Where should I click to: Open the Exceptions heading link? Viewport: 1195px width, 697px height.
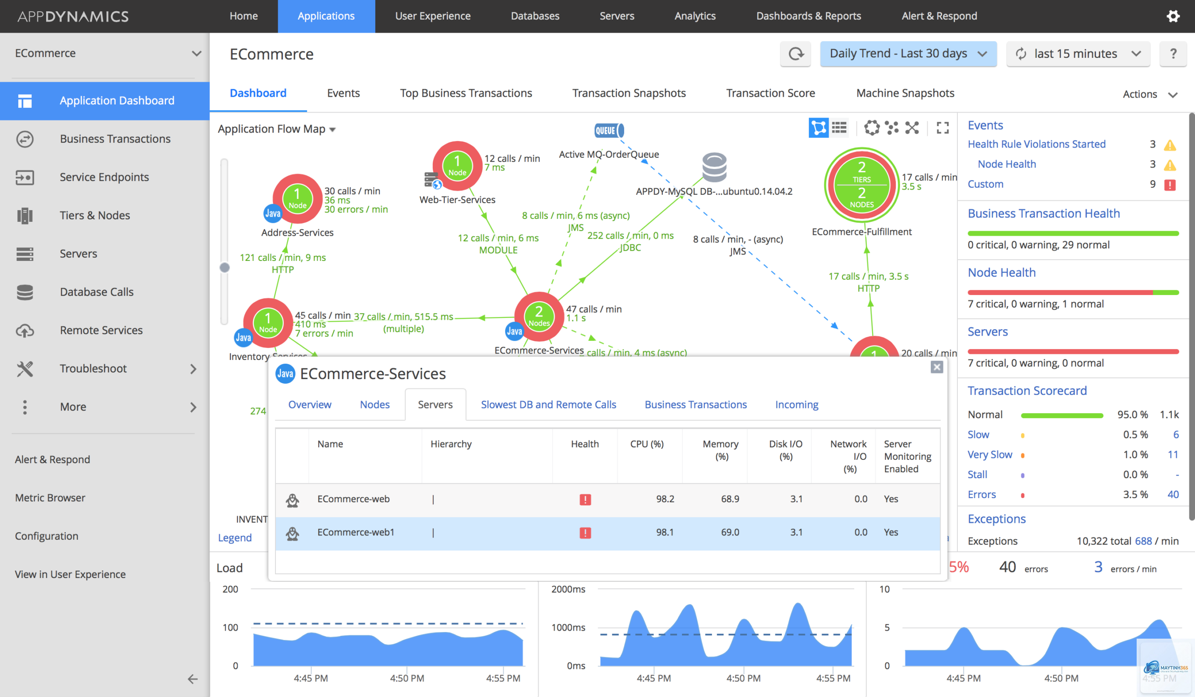coord(996,519)
